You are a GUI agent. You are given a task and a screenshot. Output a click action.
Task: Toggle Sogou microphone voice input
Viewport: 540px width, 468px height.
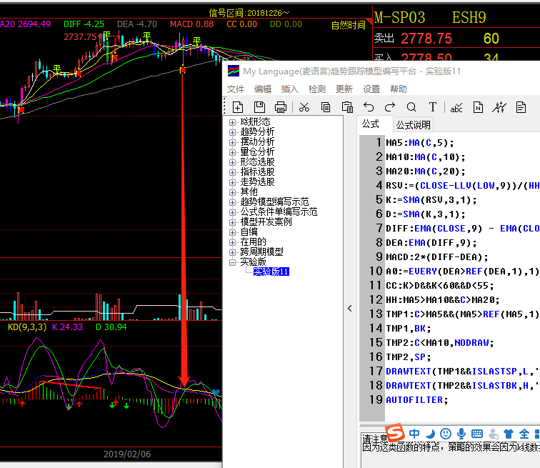(x=461, y=433)
